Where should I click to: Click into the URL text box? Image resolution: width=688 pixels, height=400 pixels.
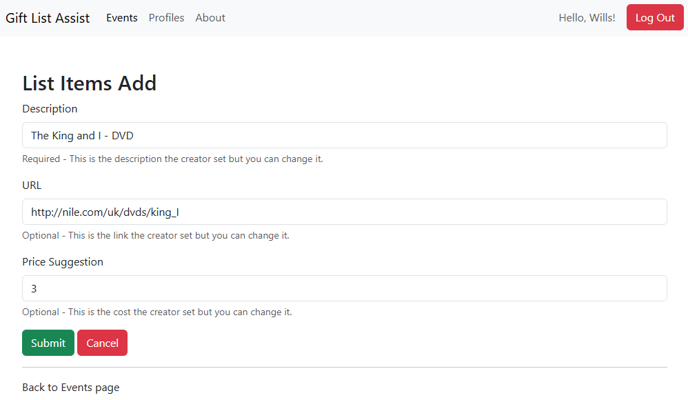point(344,212)
